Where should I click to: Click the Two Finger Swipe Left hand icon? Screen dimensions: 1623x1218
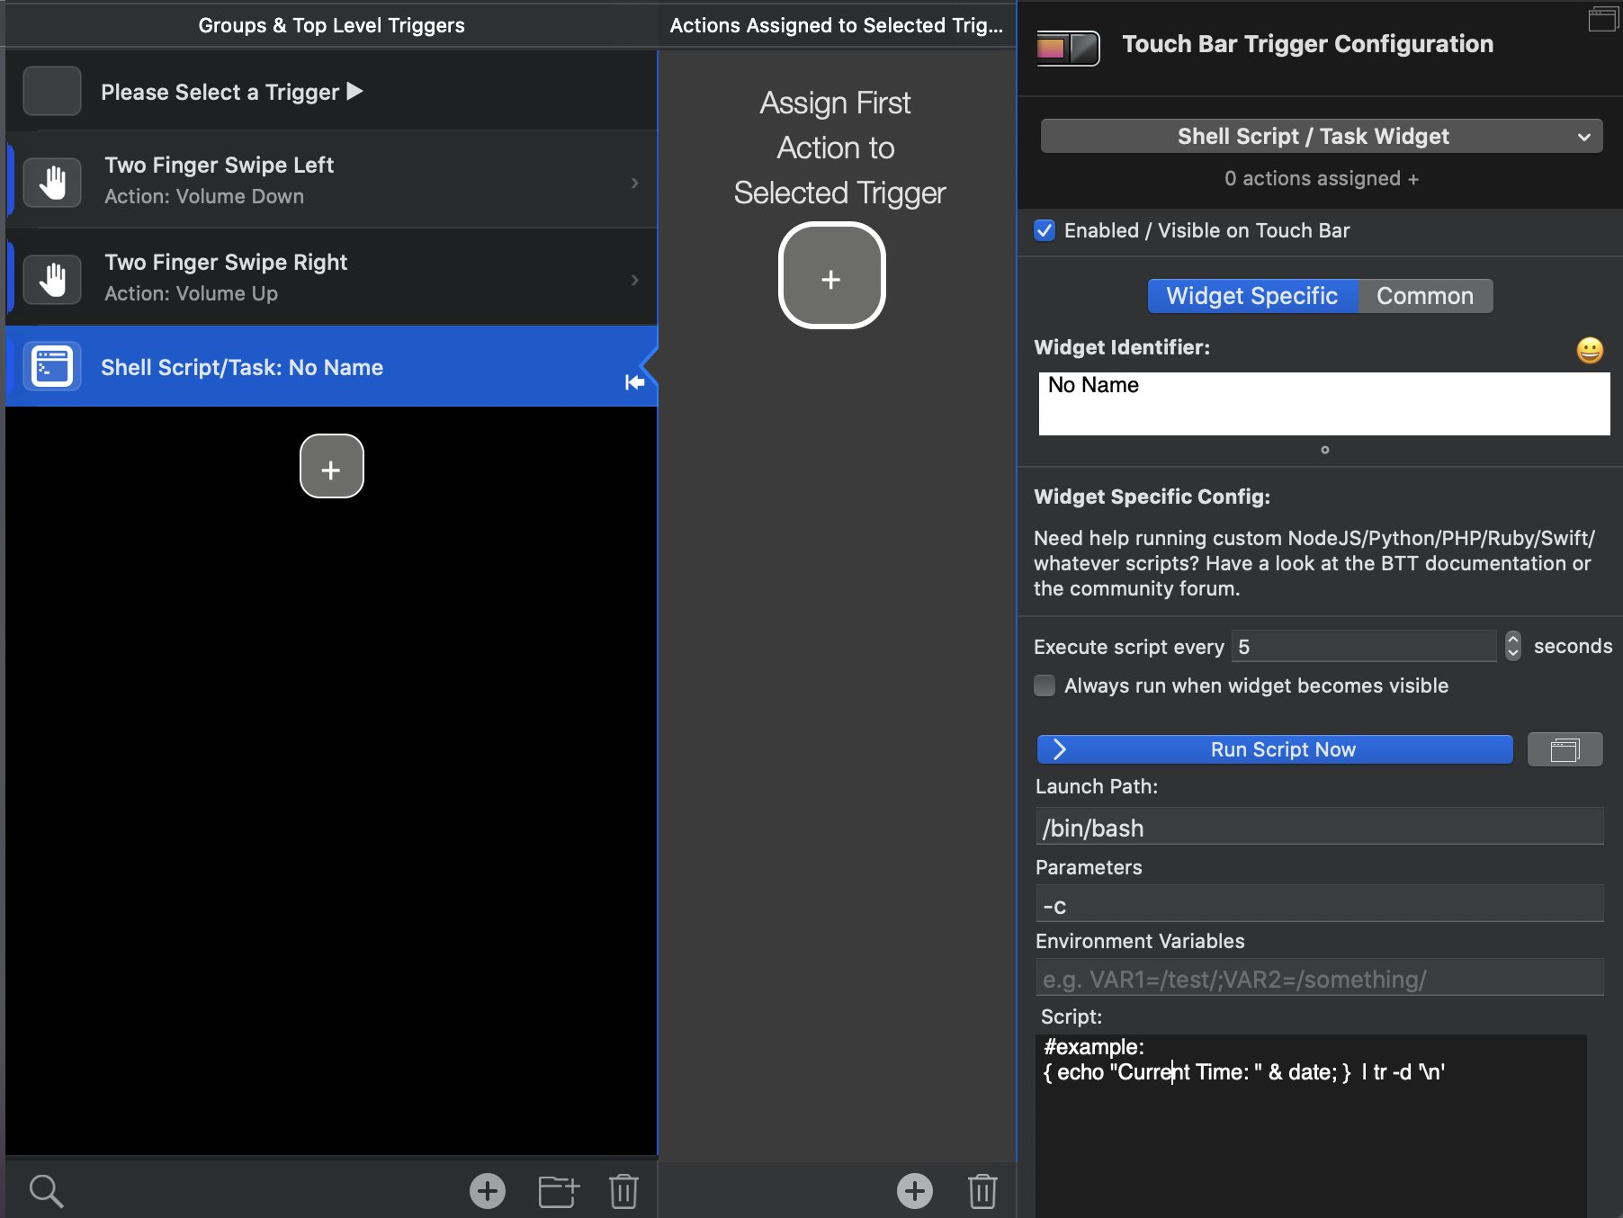pyautogui.click(x=52, y=182)
